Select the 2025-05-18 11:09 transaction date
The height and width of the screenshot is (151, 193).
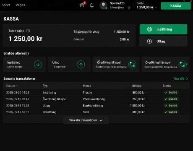[x=18, y=106]
